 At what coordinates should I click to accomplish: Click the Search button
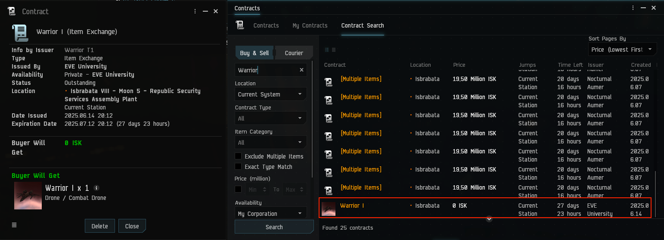pyautogui.click(x=274, y=227)
